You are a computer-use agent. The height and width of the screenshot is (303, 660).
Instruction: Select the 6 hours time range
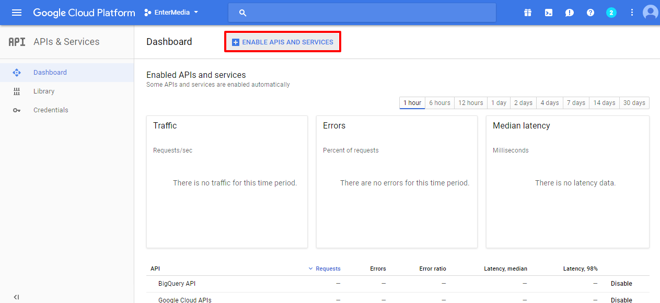click(439, 103)
